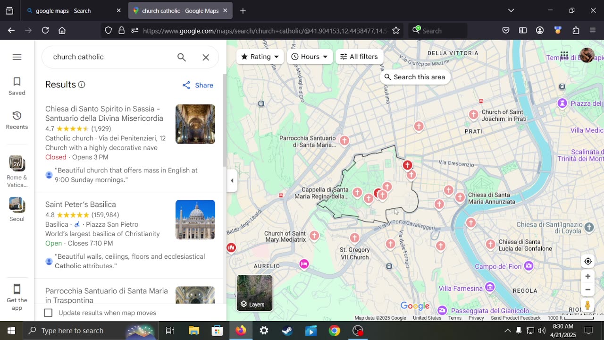Open the map Layers selector

[x=254, y=293]
